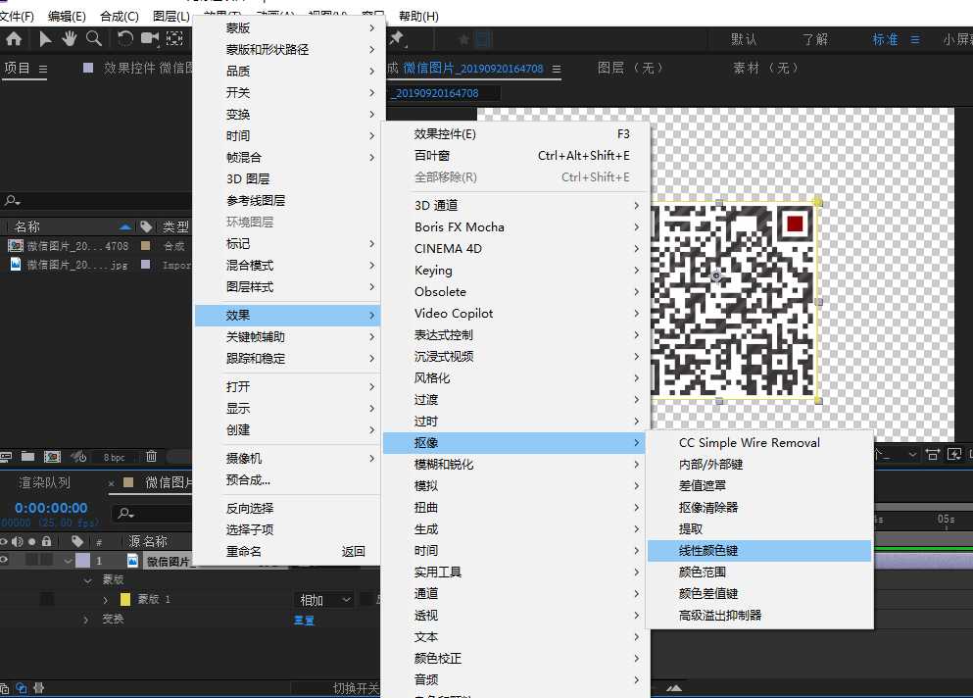
Task: Click the transfer controls pane icon at timeline bottom
Action: coord(22,687)
